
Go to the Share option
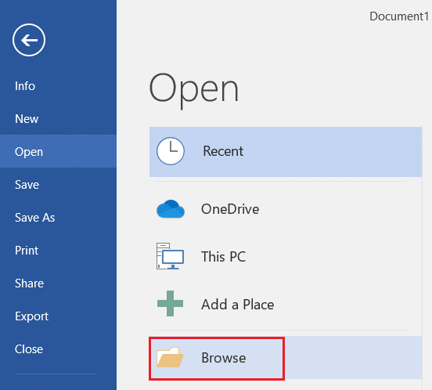point(29,283)
